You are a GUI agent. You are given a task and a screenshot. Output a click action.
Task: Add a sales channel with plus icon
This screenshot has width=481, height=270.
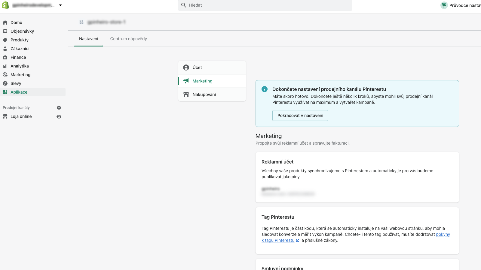pyautogui.click(x=59, y=108)
